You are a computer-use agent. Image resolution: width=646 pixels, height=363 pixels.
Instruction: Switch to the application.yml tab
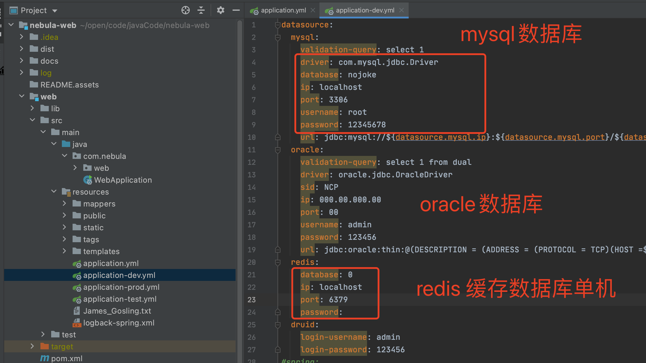pos(283,10)
